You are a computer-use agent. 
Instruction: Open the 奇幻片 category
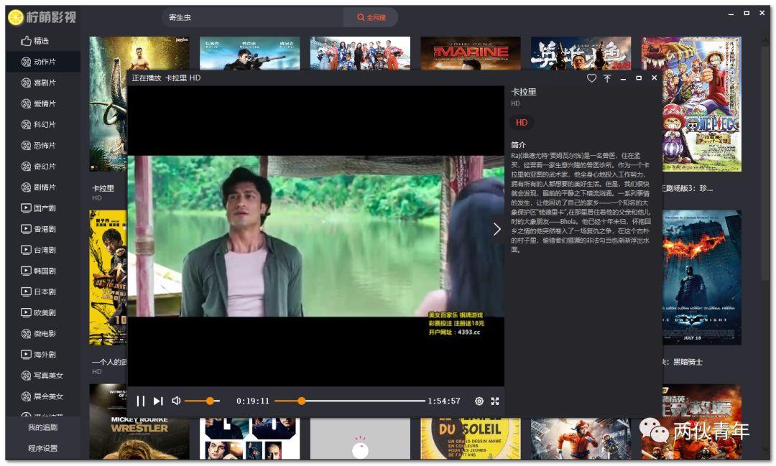click(42, 166)
